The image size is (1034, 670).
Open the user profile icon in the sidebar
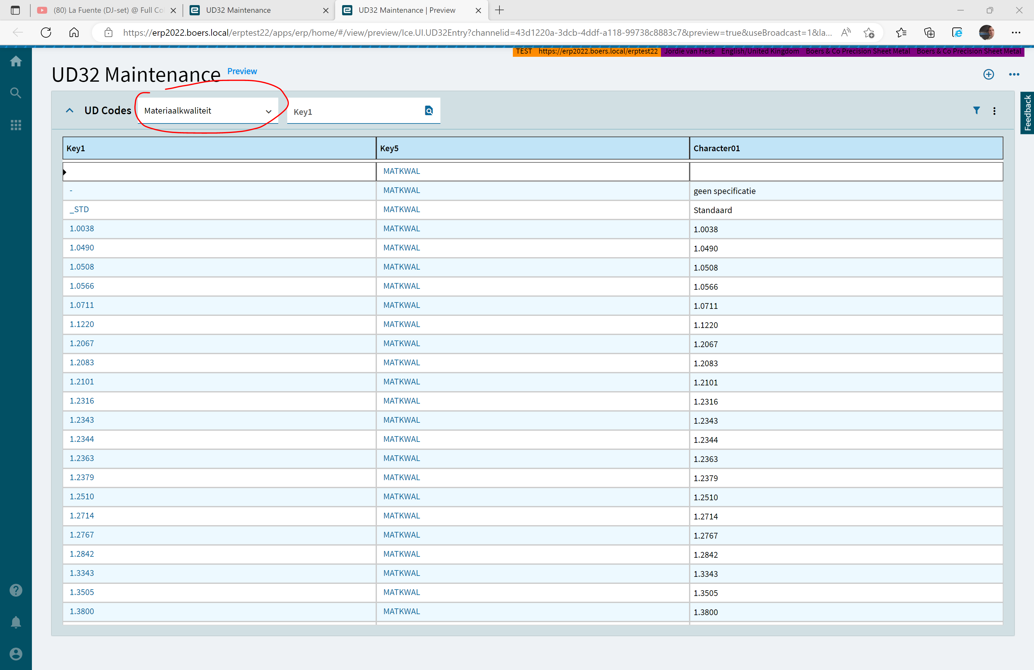pos(16,654)
